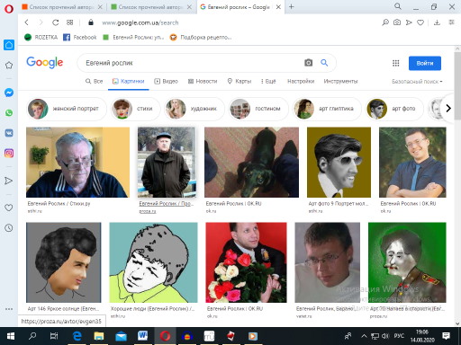Screen dimensions: 461x345
Task: Switch to the Все search tab
Action: click(94, 81)
